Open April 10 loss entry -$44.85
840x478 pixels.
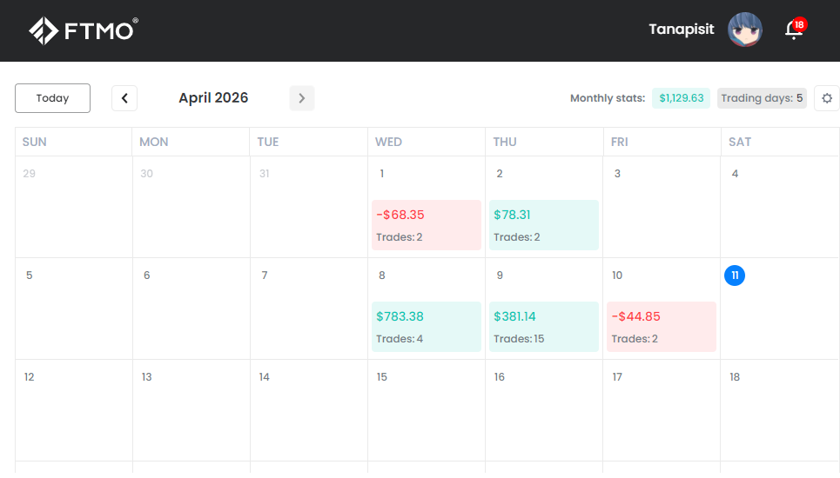tap(661, 327)
